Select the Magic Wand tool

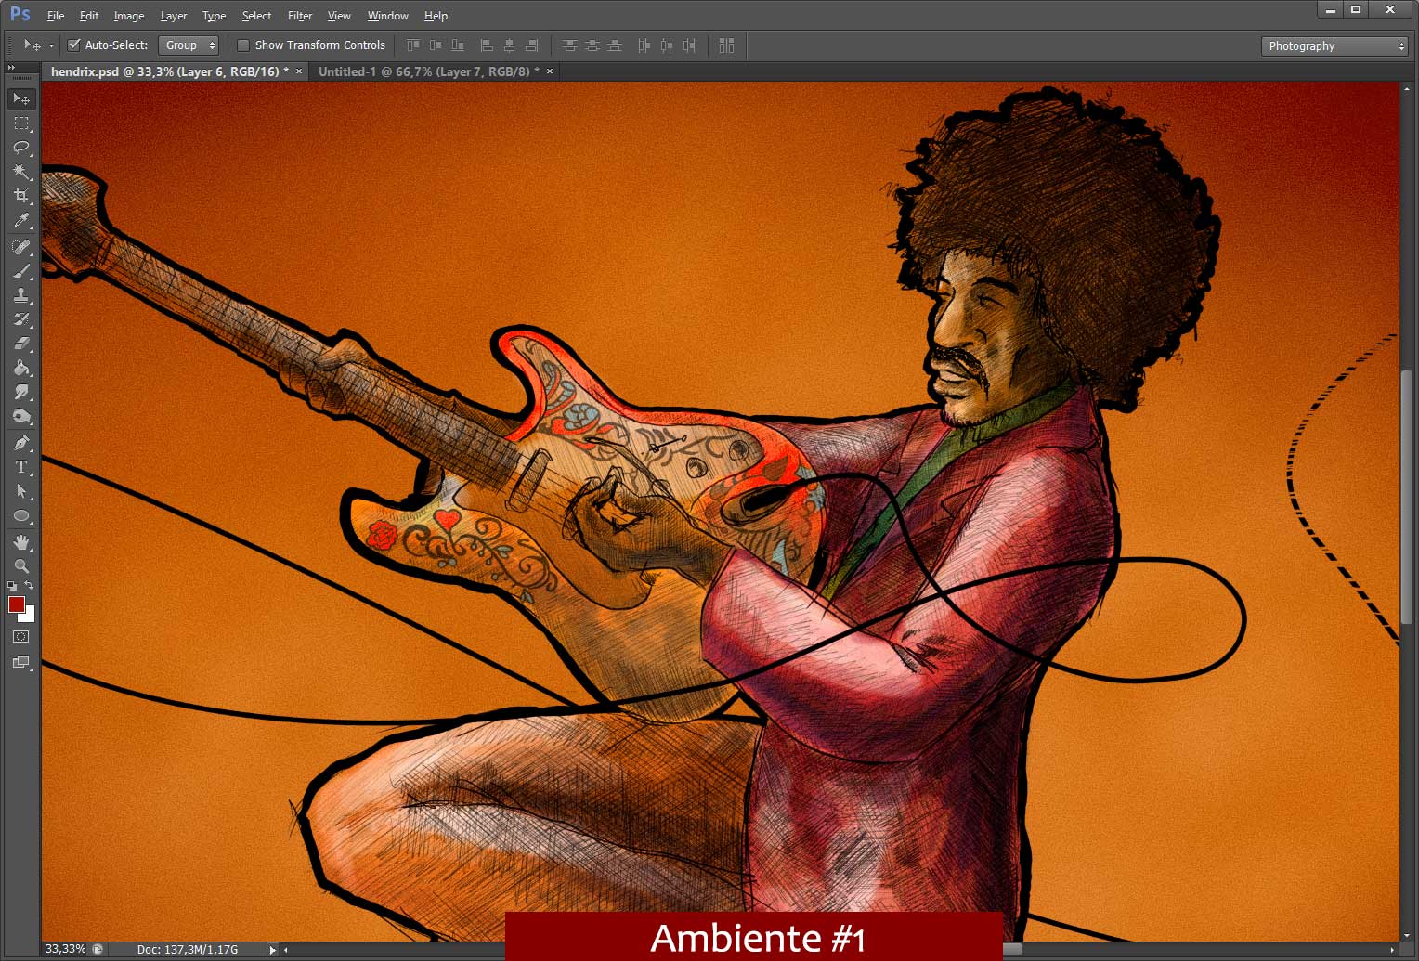[21, 172]
